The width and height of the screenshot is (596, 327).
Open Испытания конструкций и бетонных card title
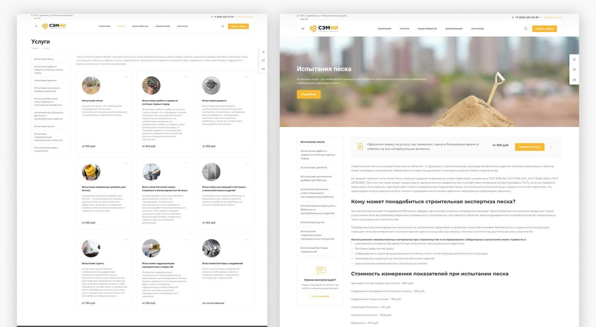pos(224,189)
